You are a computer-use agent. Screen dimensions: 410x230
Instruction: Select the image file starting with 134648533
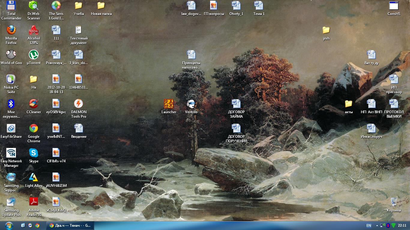79,82
